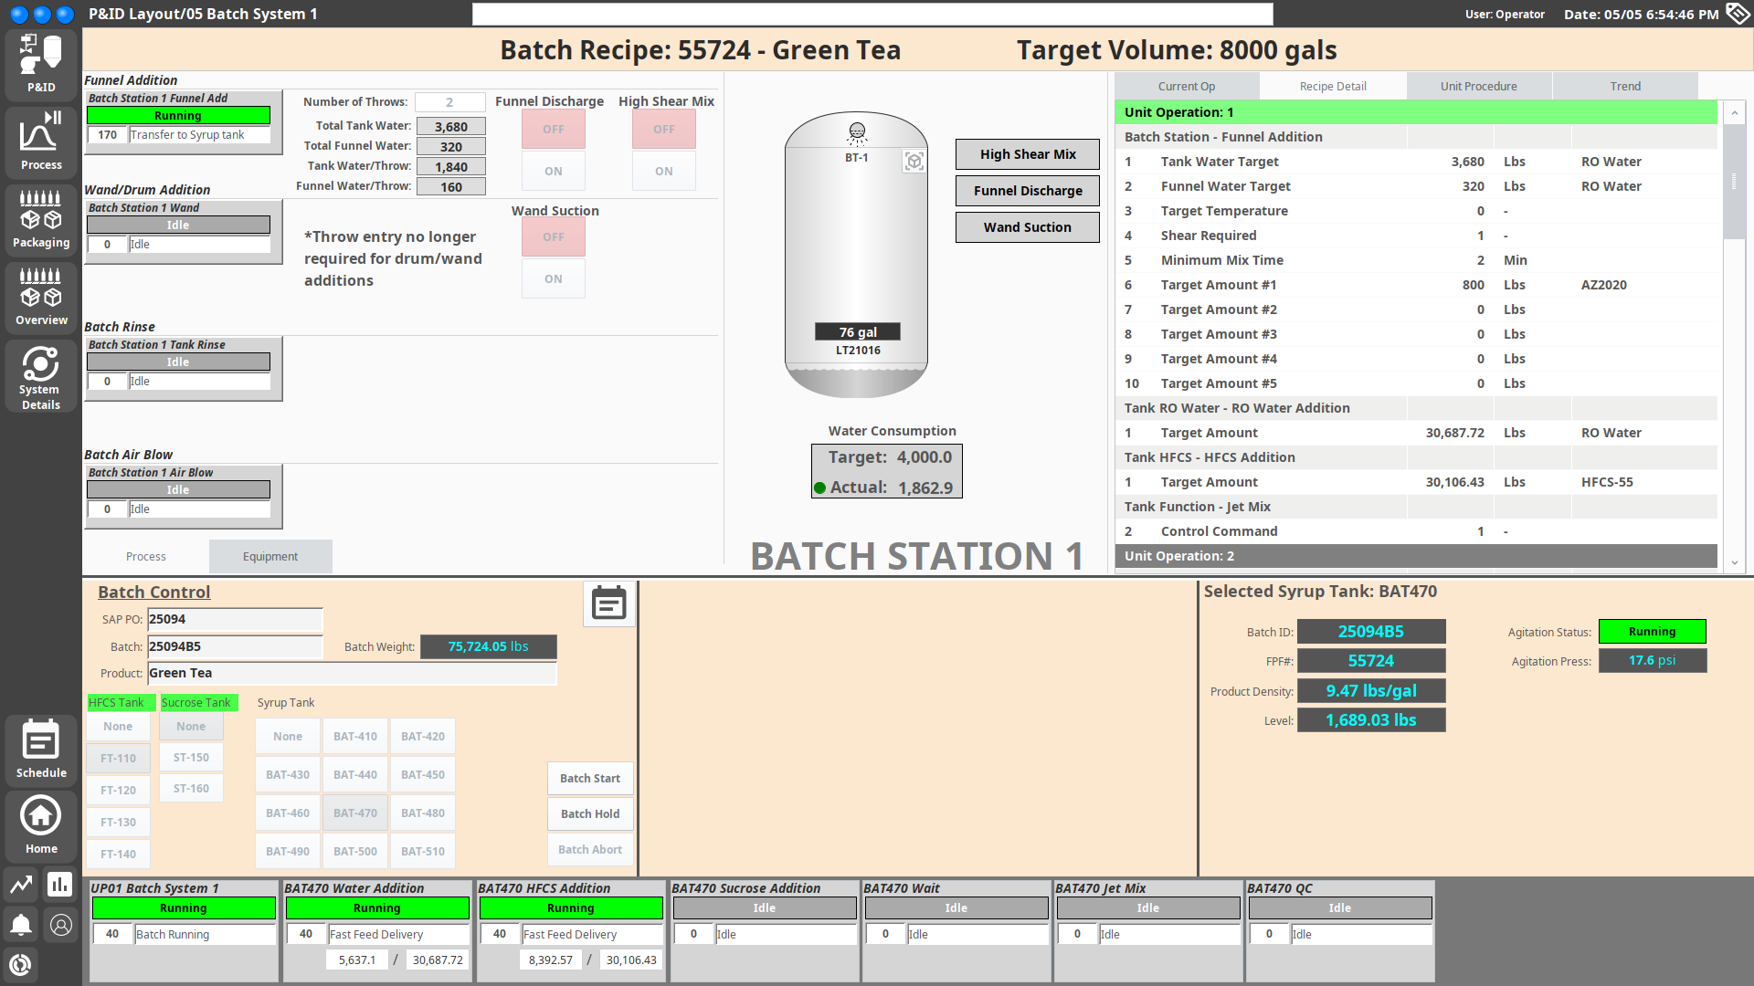Screen dimensions: 1754x986
Task: Click the SAP PO input field
Action: 235,620
